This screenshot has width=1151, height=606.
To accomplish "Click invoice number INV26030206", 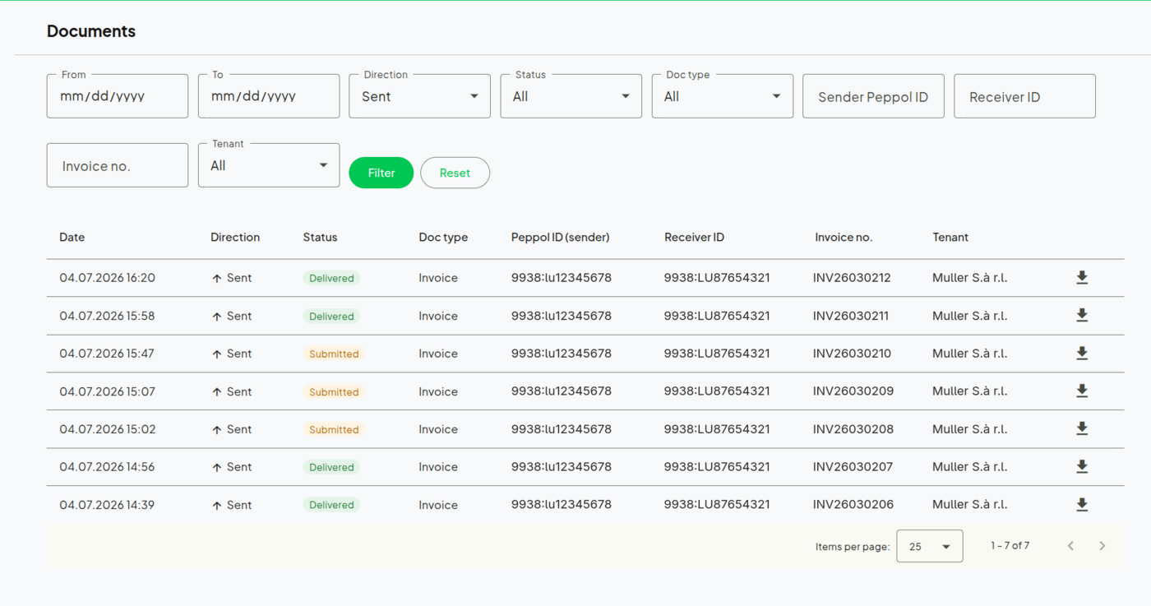I will 853,505.
